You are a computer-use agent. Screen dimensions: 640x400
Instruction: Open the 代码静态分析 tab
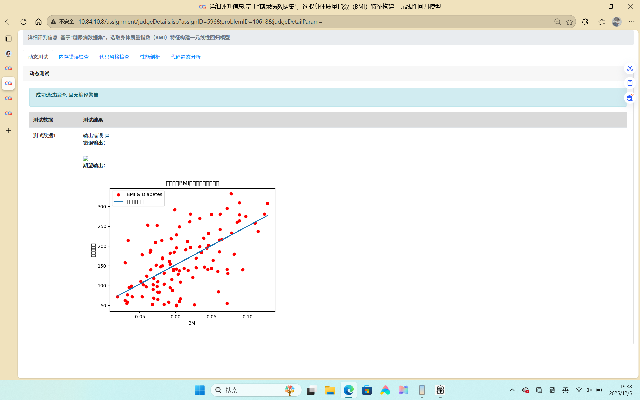[x=186, y=57]
